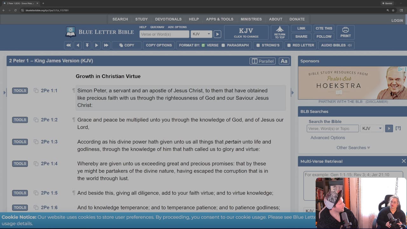Open the STUDY menu

[141, 19]
